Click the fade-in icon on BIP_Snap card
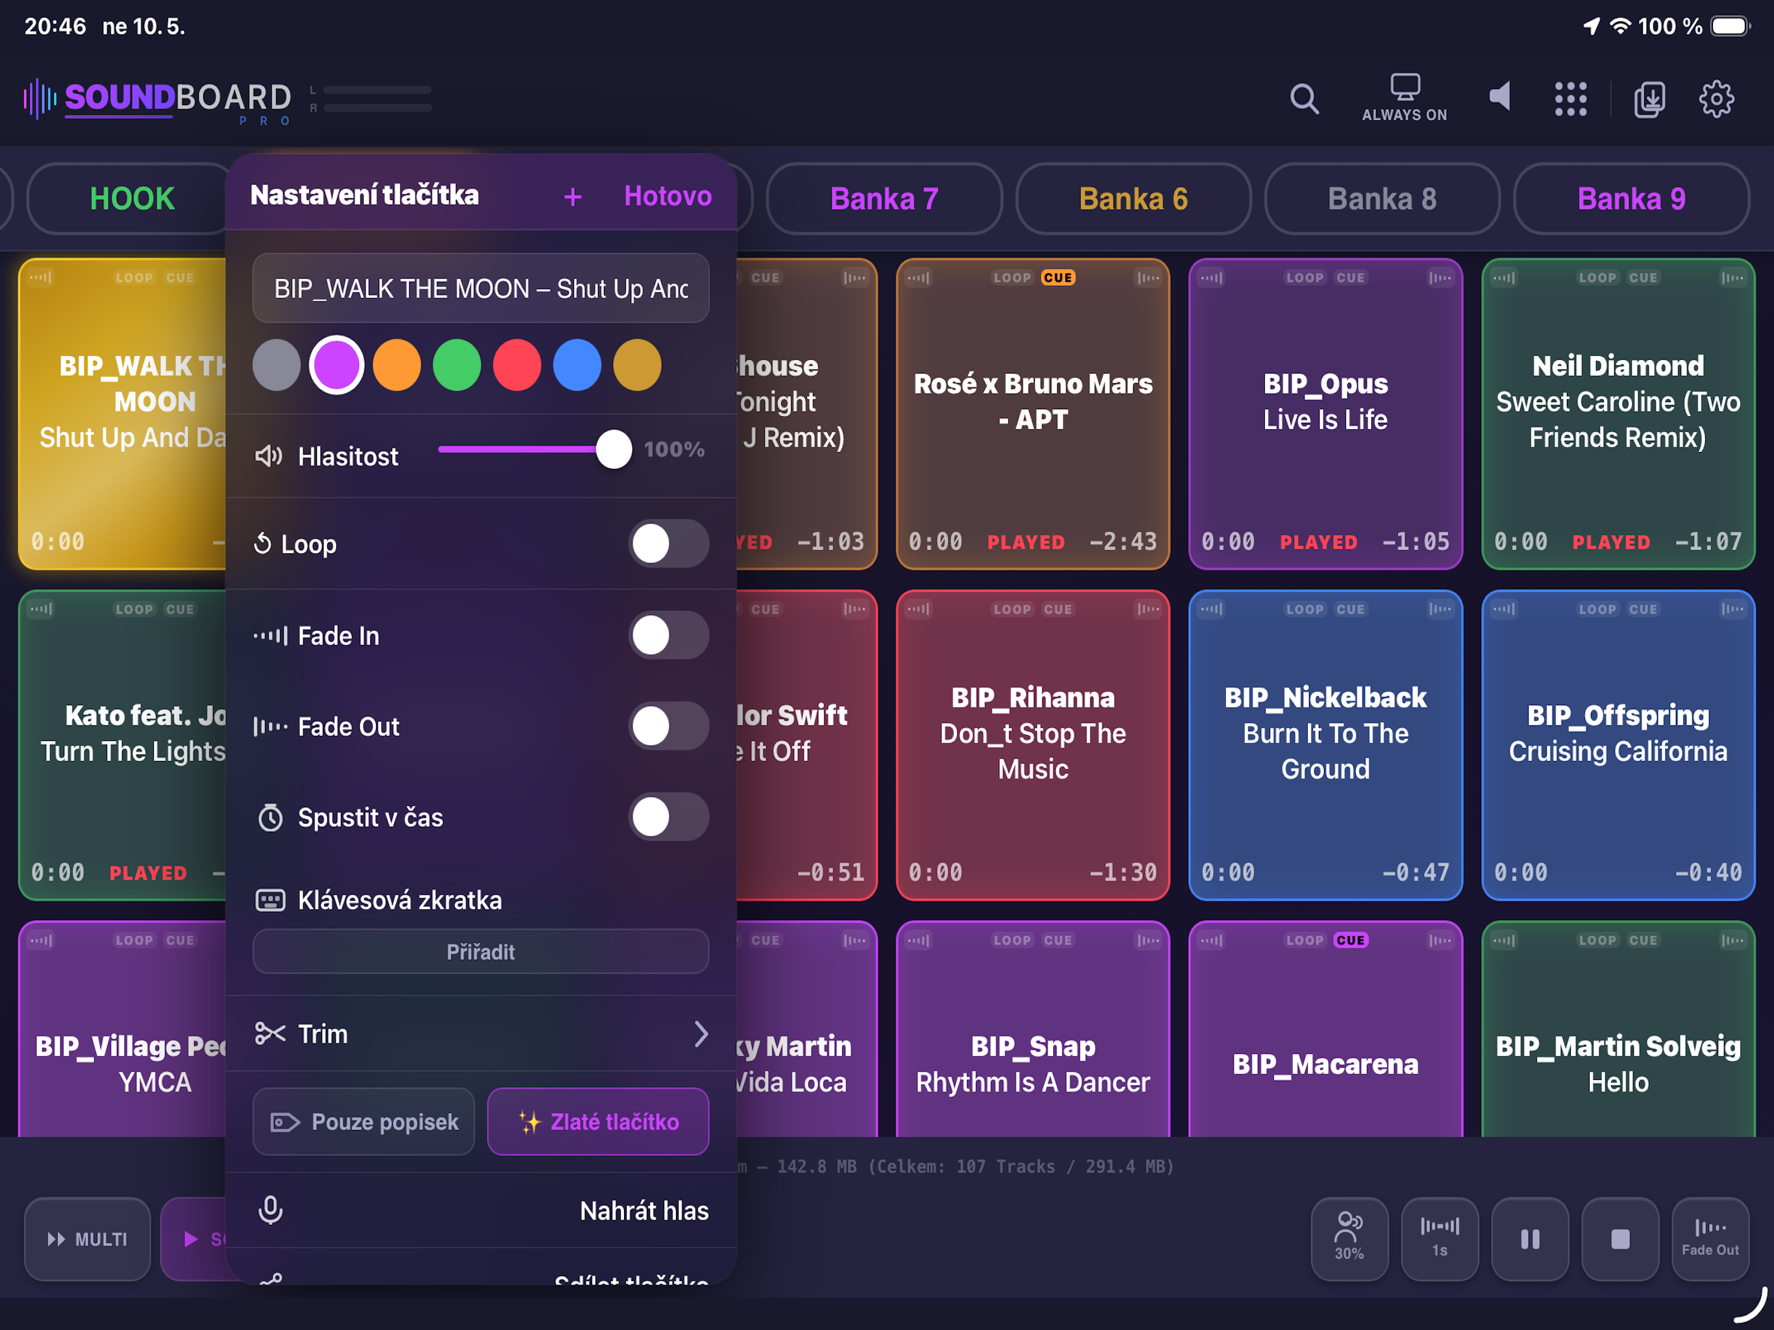This screenshot has width=1774, height=1330. (918, 940)
